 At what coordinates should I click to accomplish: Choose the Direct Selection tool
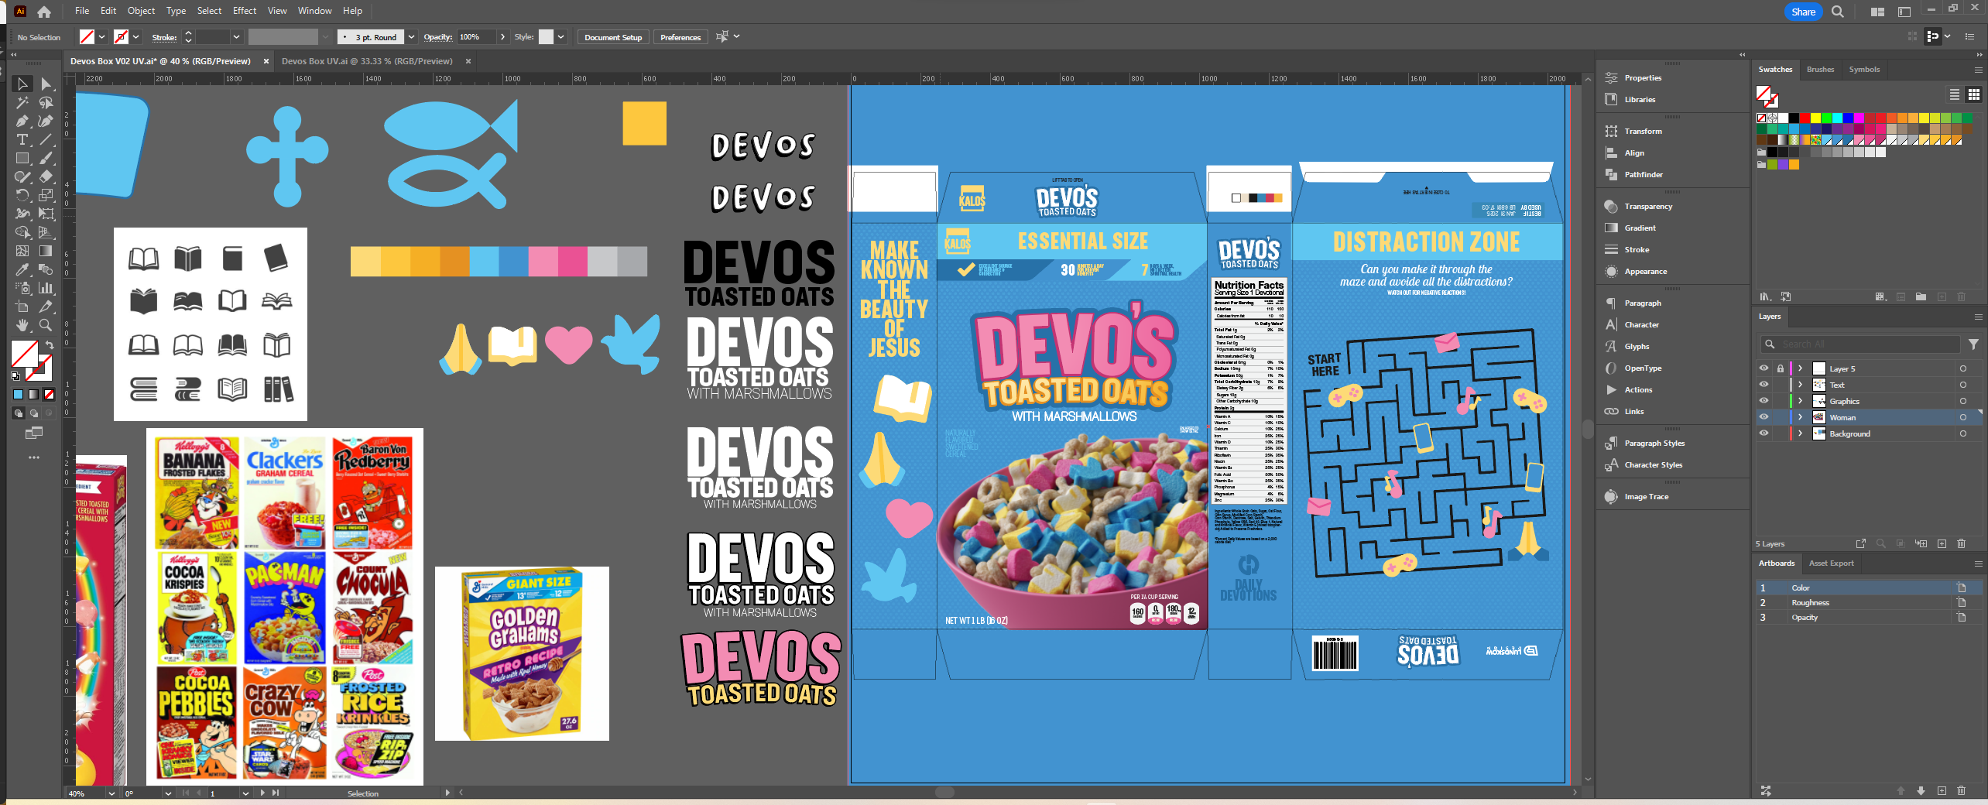coord(46,84)
